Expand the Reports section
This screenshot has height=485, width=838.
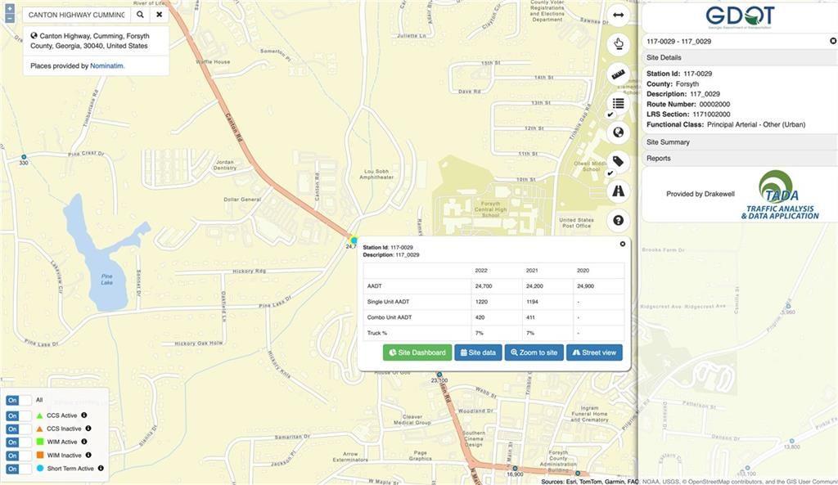coord(658,159)
